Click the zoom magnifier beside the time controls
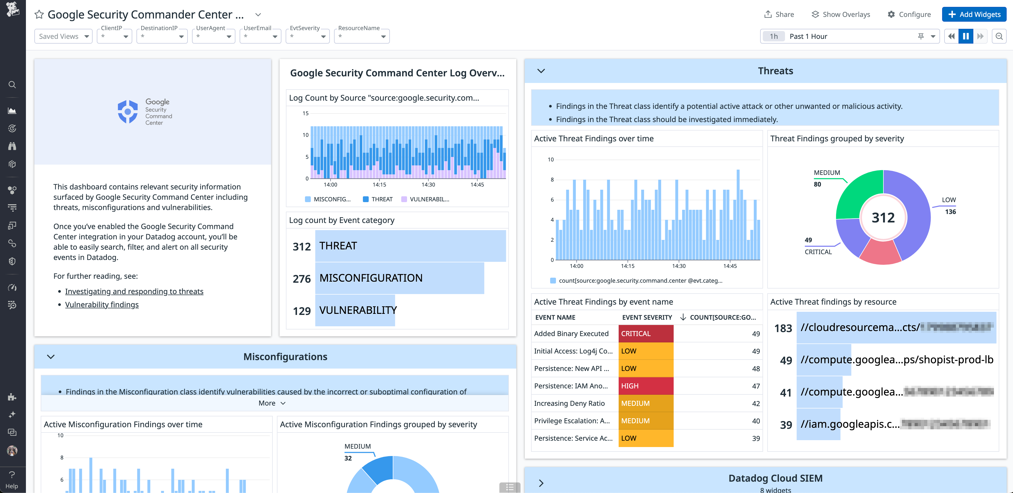 [x=999, y=36]
